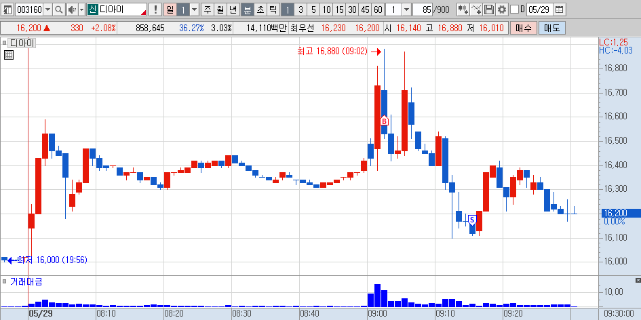
Task: Click the 최고 16,880 (09:02) high label
Action: [332, 52]
